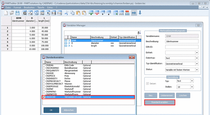Enable the CNSEAN checkbox
210x115 pixels.
pyautogui.click(x=43, y=65)
